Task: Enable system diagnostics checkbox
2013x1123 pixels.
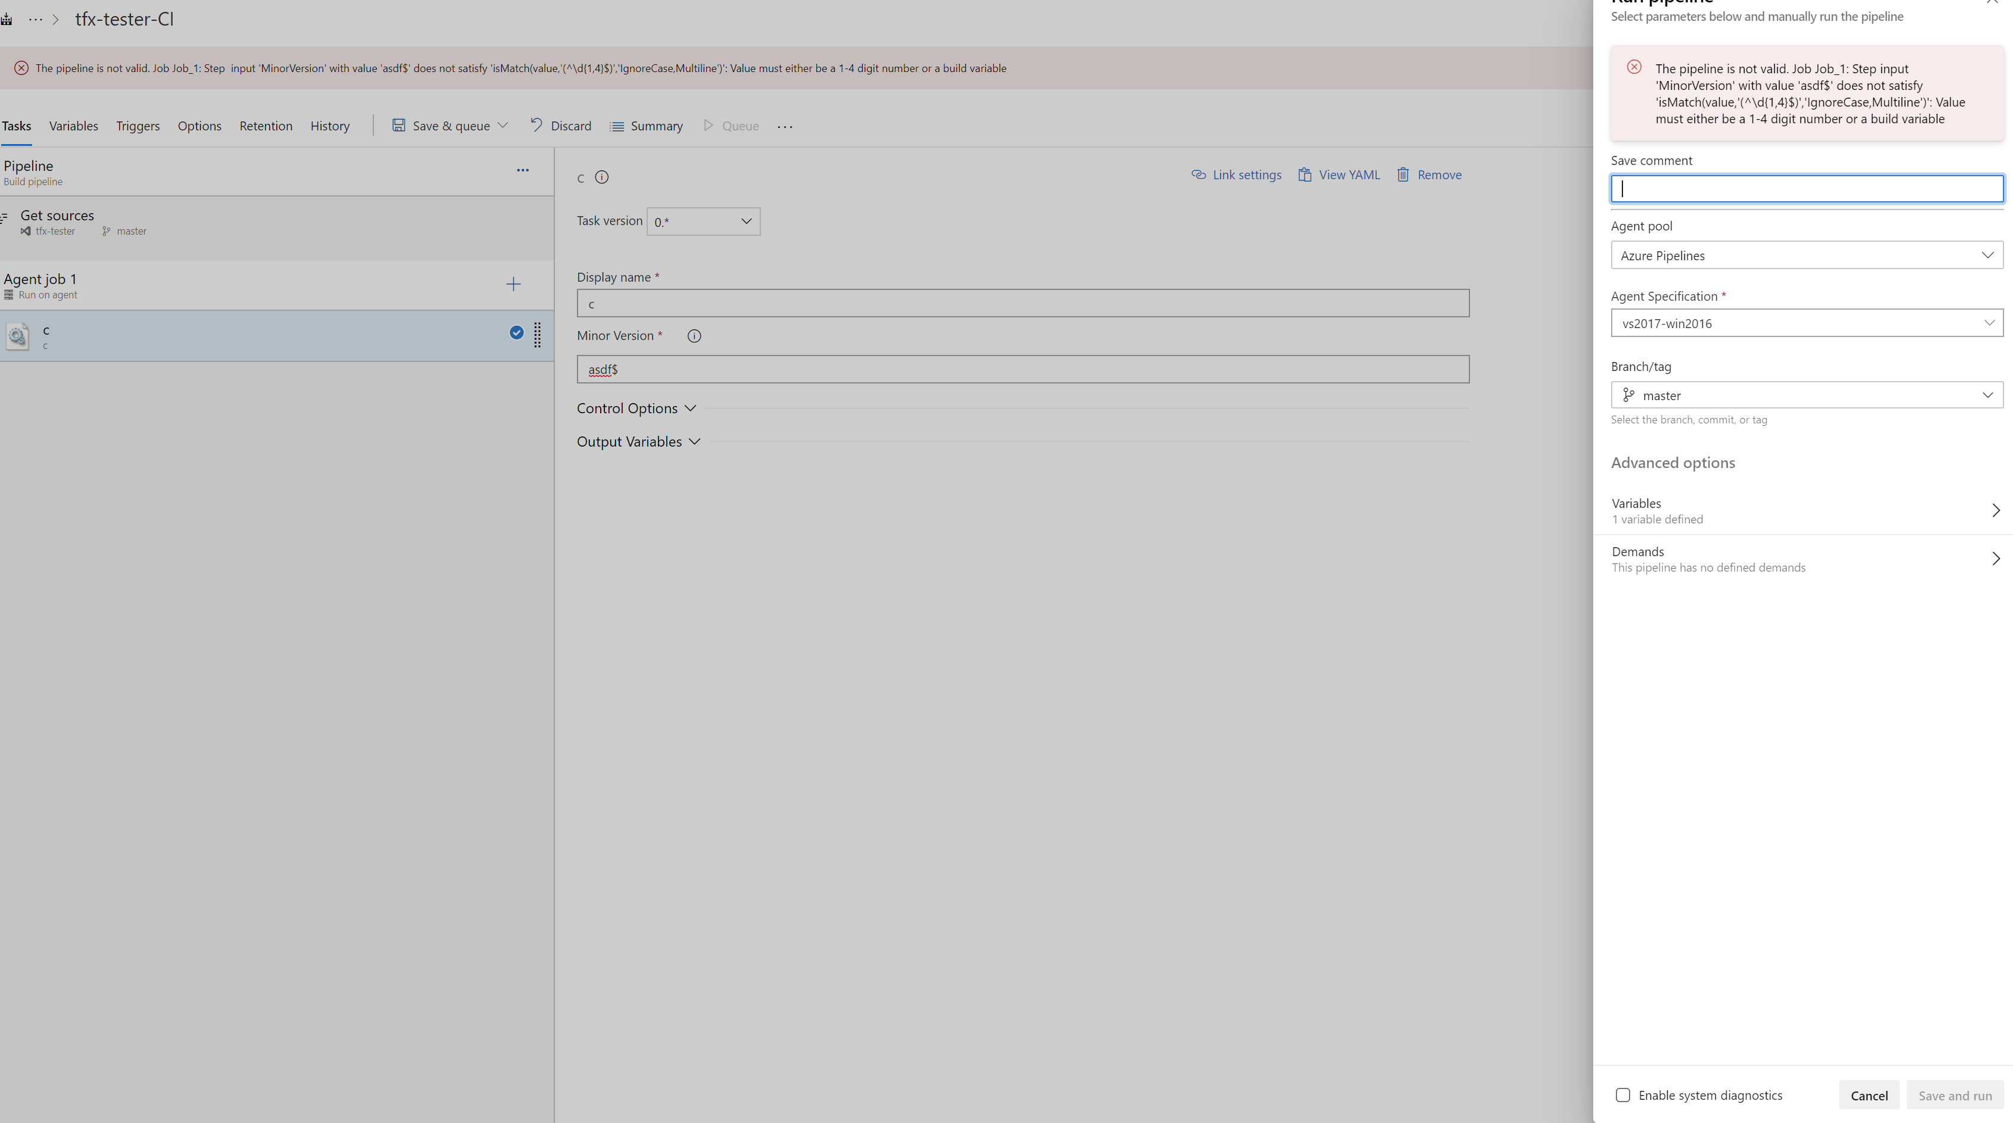Action: pos(1623,1096)
